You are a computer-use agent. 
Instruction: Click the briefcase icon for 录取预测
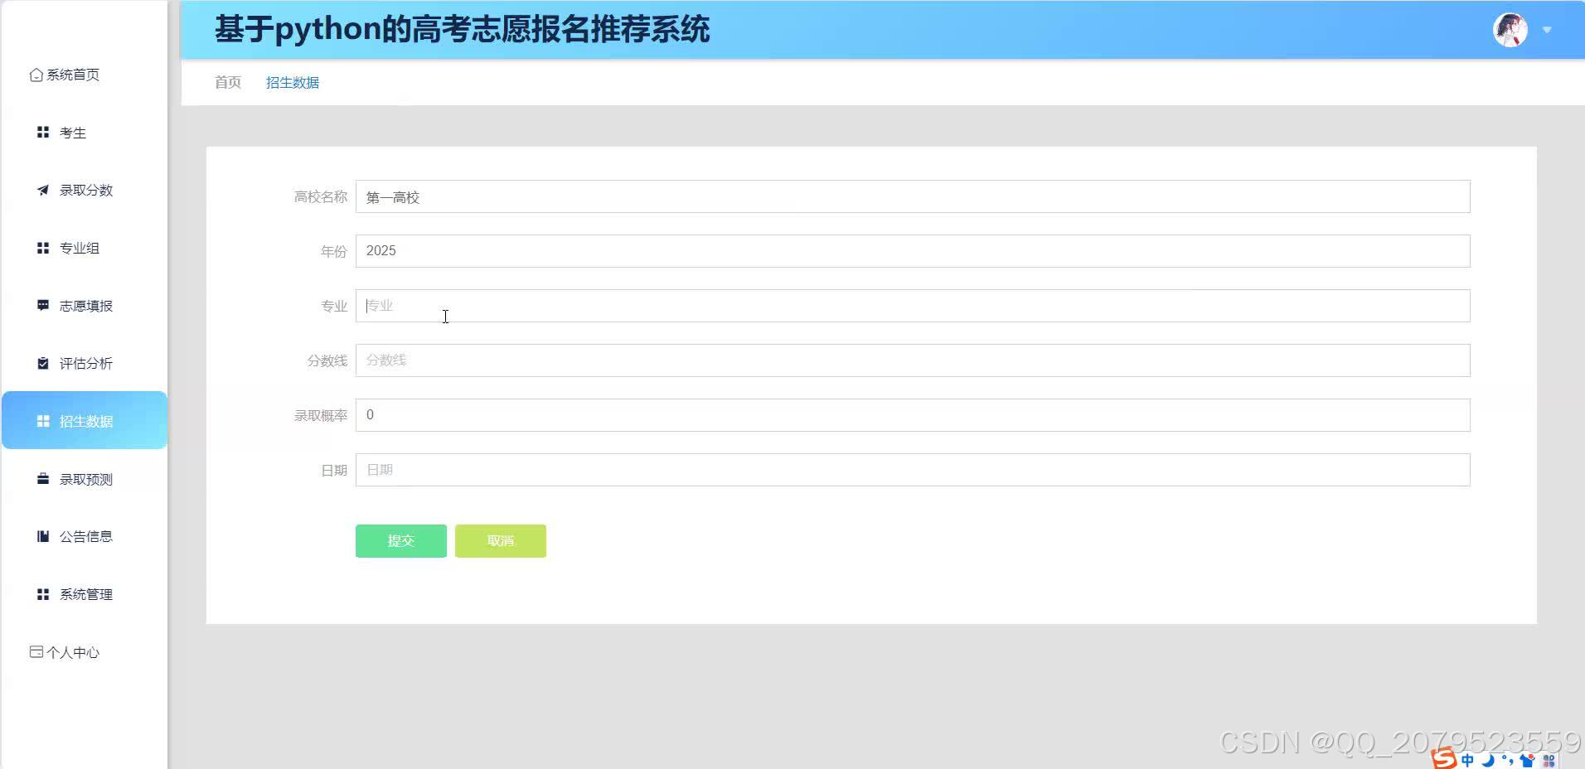(x=43, y=479)
